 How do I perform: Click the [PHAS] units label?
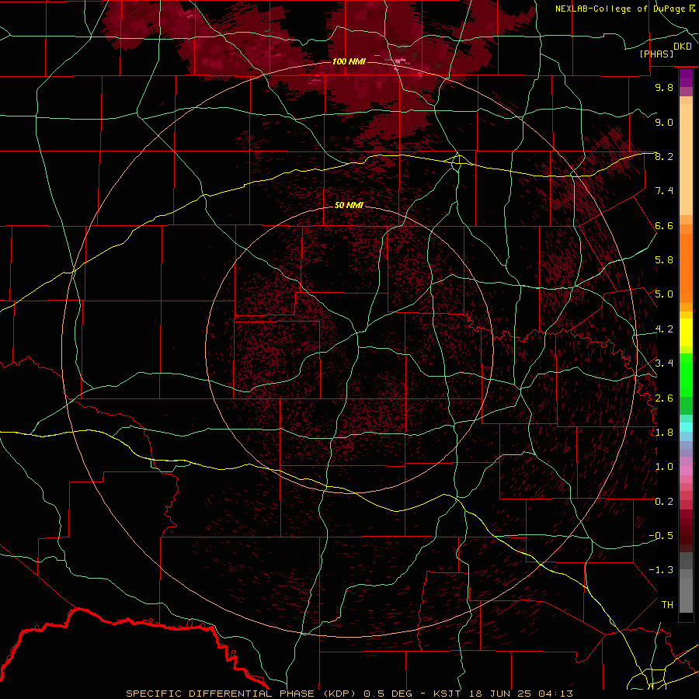click(656, 54)
